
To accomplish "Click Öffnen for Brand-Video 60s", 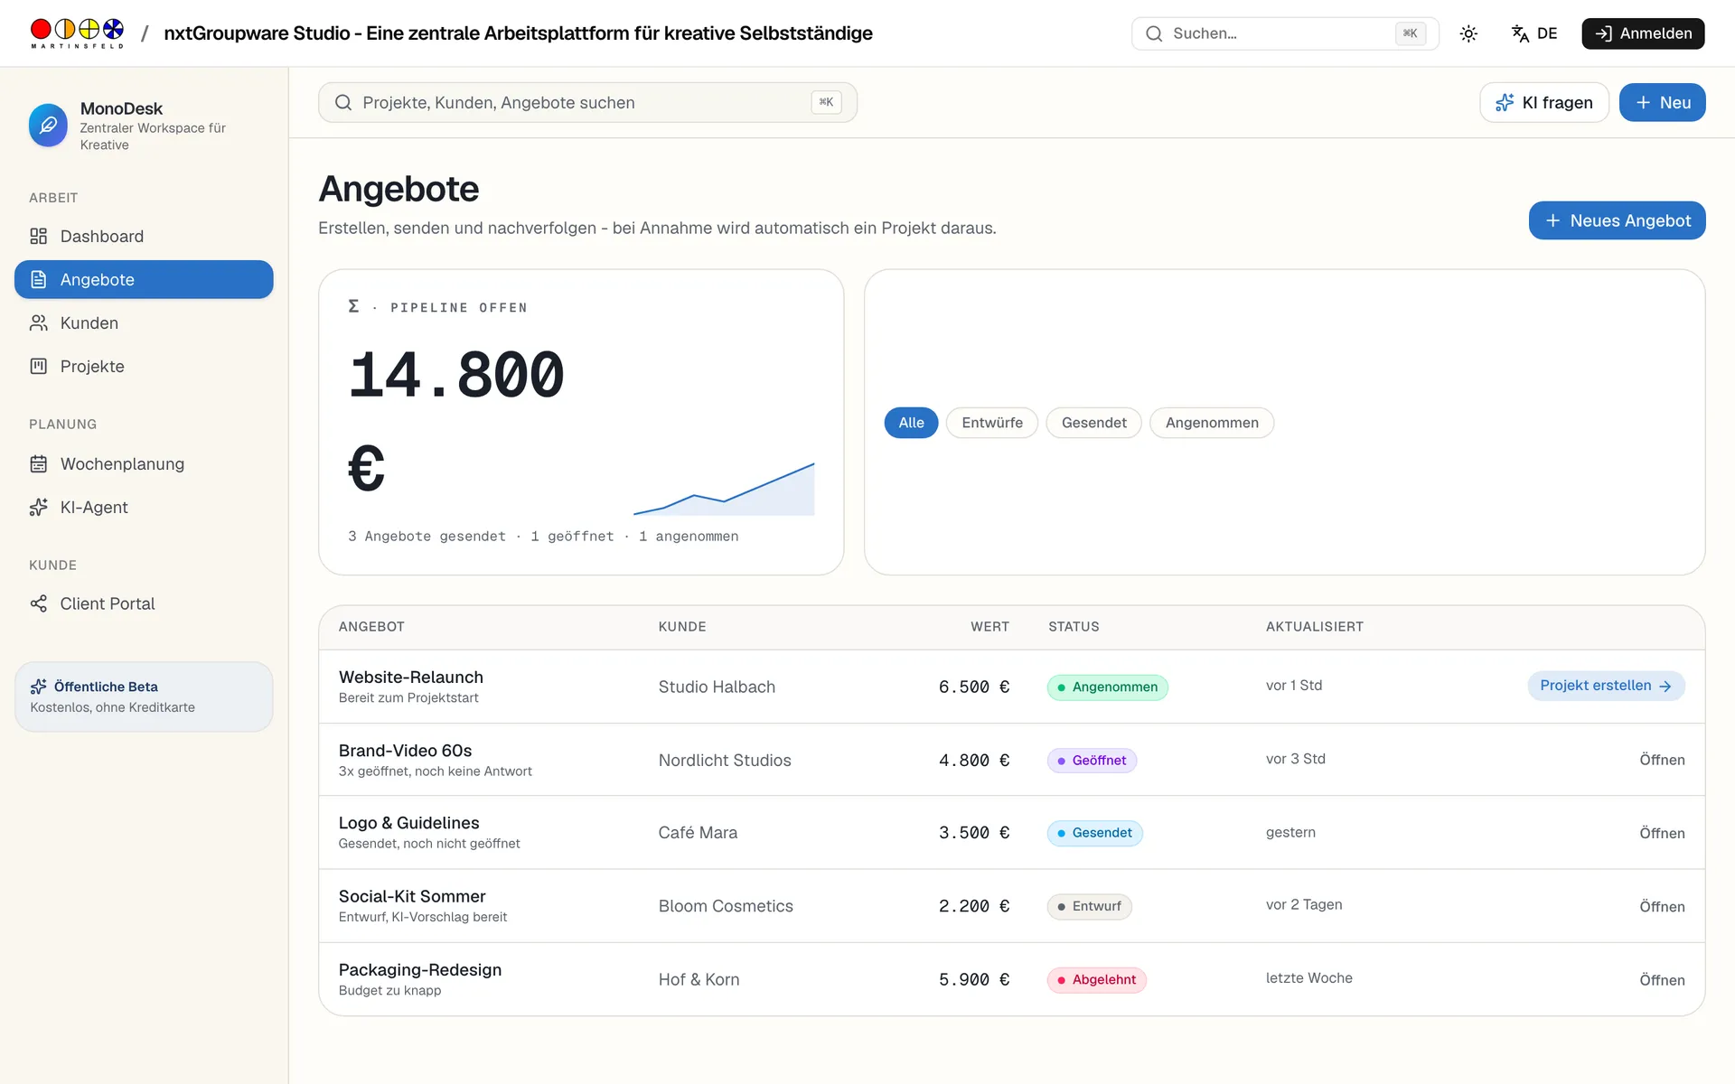I will (1662, 760).
